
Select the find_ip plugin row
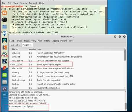pyautogui.click(x=66, y=84)
